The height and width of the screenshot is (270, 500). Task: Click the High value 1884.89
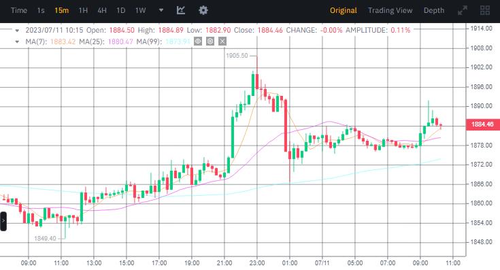point(171,31)
